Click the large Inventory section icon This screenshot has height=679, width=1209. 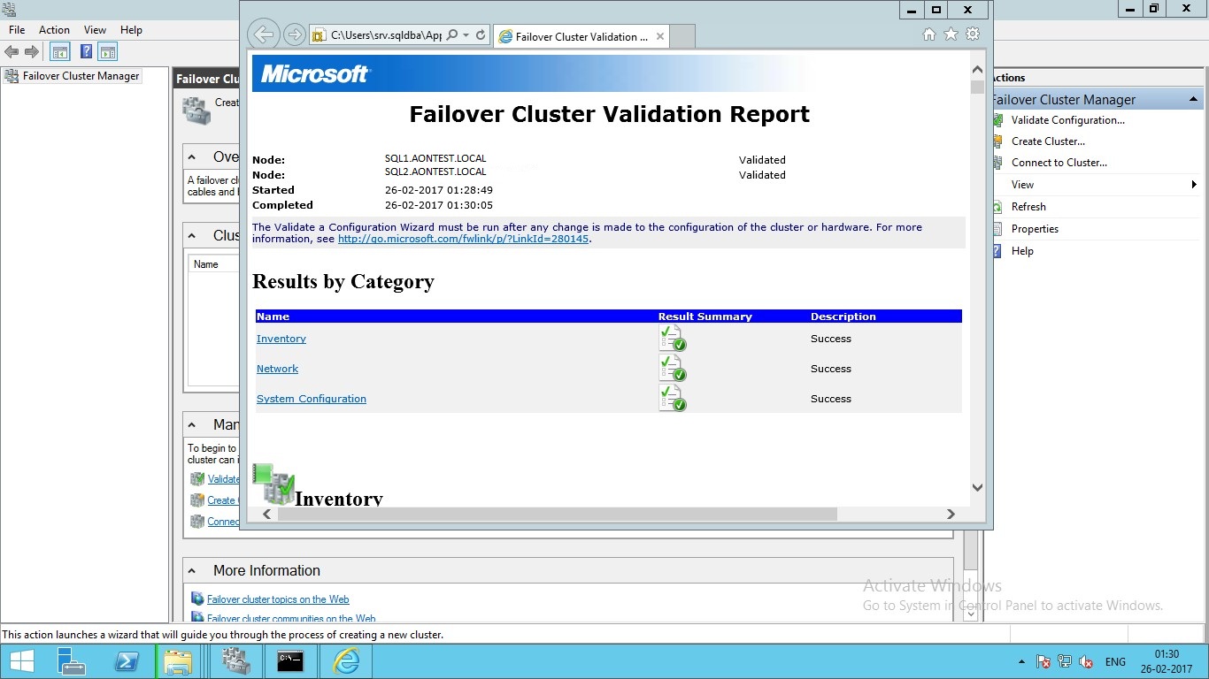pyautogui.click(x=273, y=484)
